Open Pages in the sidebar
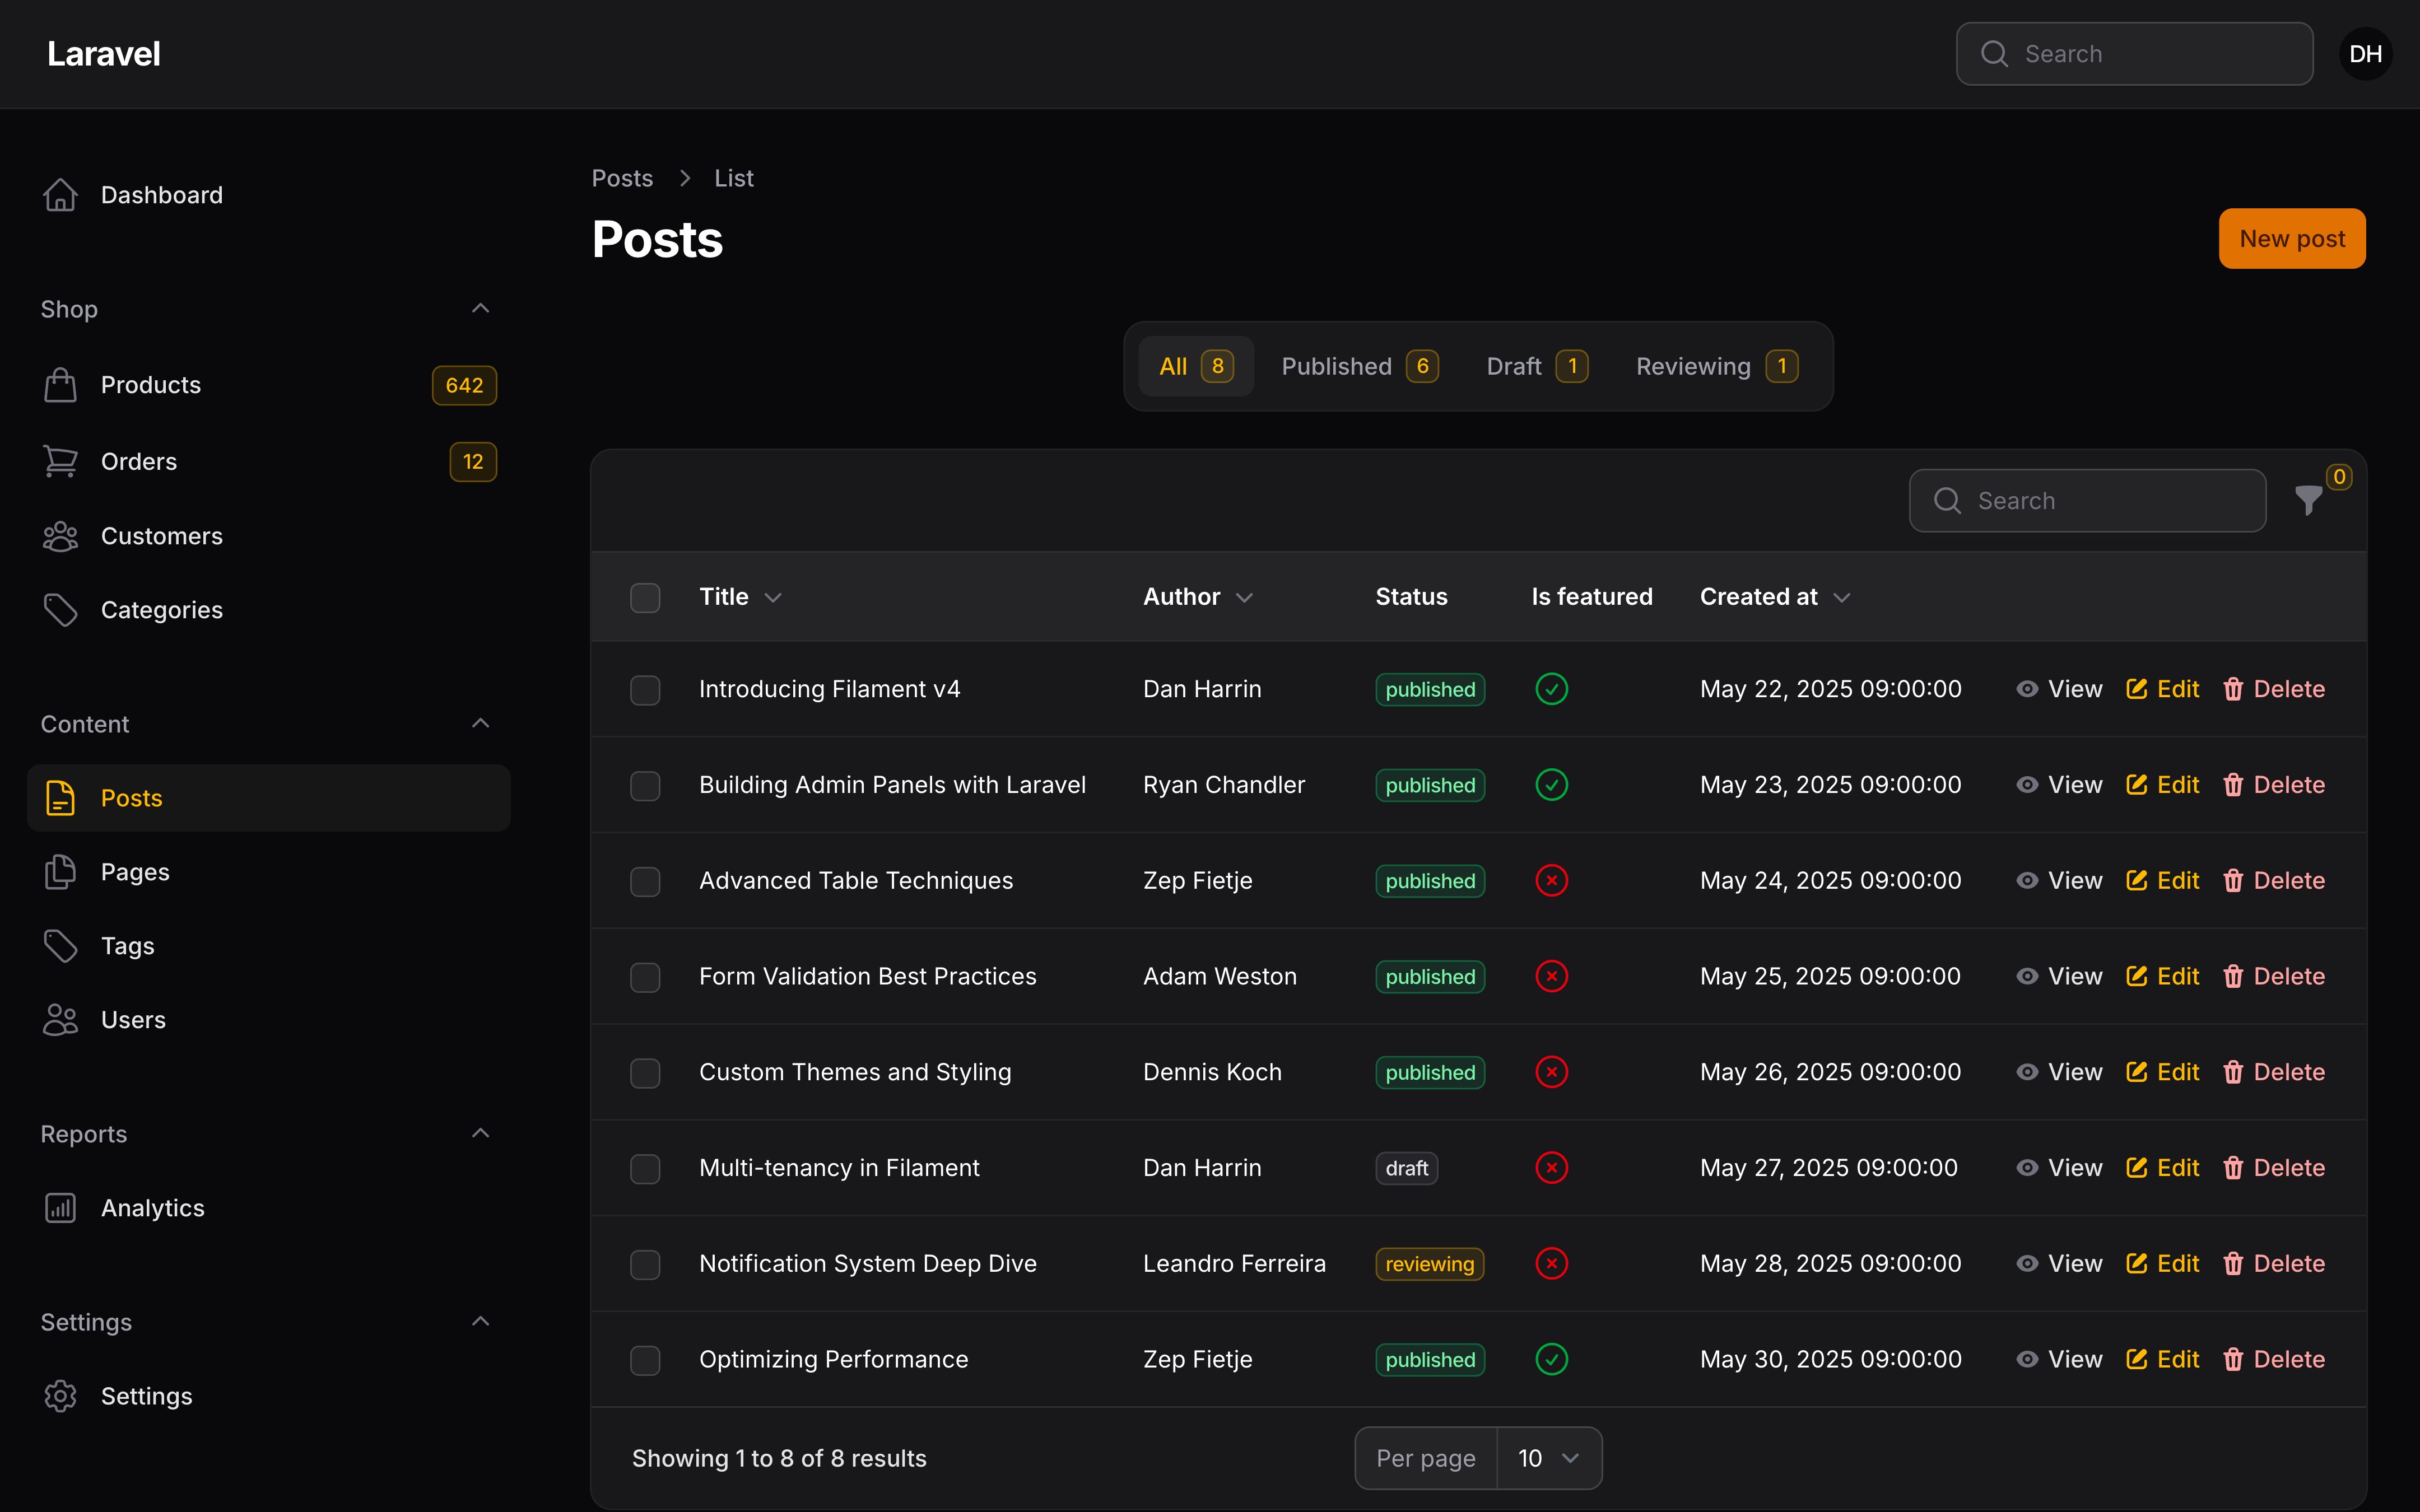This screenshot has width=2420, height=1512. point(268,872)
